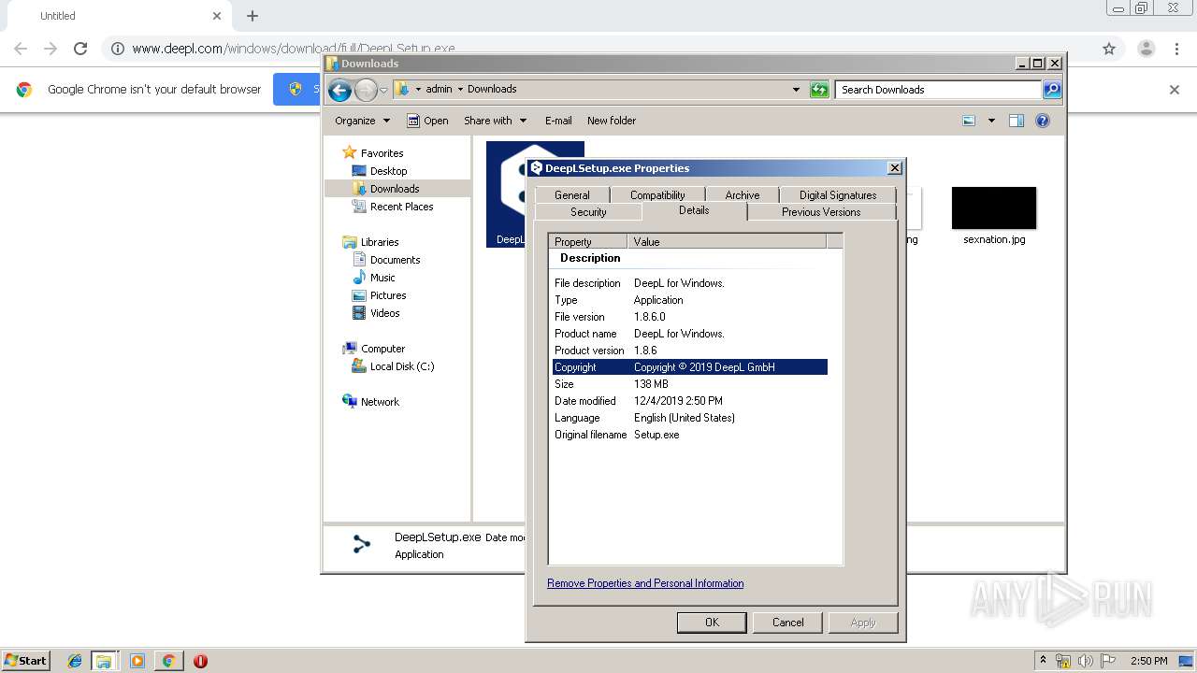This screenshot has width=1197, height=673.
Task: Open a new Chrome tab
Action: pyautogui.click(x=252, y=16)
